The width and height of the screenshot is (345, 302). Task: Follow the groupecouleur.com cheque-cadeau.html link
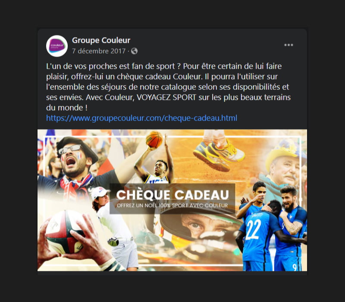tap(142, 118)
